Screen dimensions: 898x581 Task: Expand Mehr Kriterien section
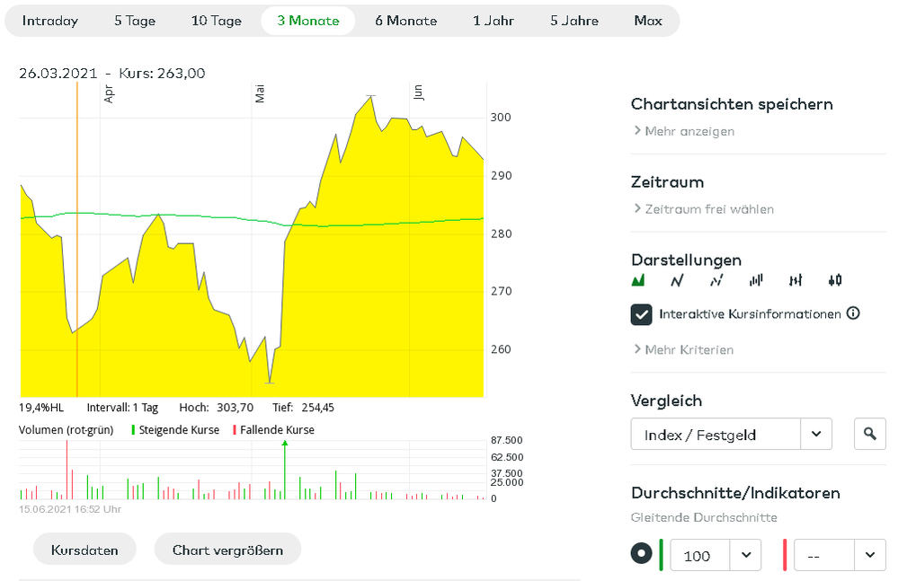687,349
